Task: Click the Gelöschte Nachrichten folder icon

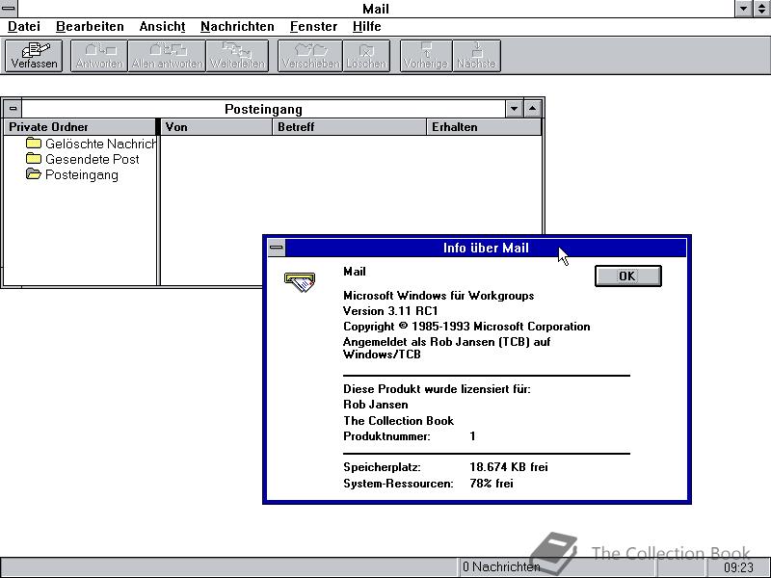Action: click(34, 143)
